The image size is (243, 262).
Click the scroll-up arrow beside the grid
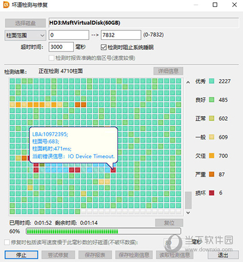(x=188, y=82)
